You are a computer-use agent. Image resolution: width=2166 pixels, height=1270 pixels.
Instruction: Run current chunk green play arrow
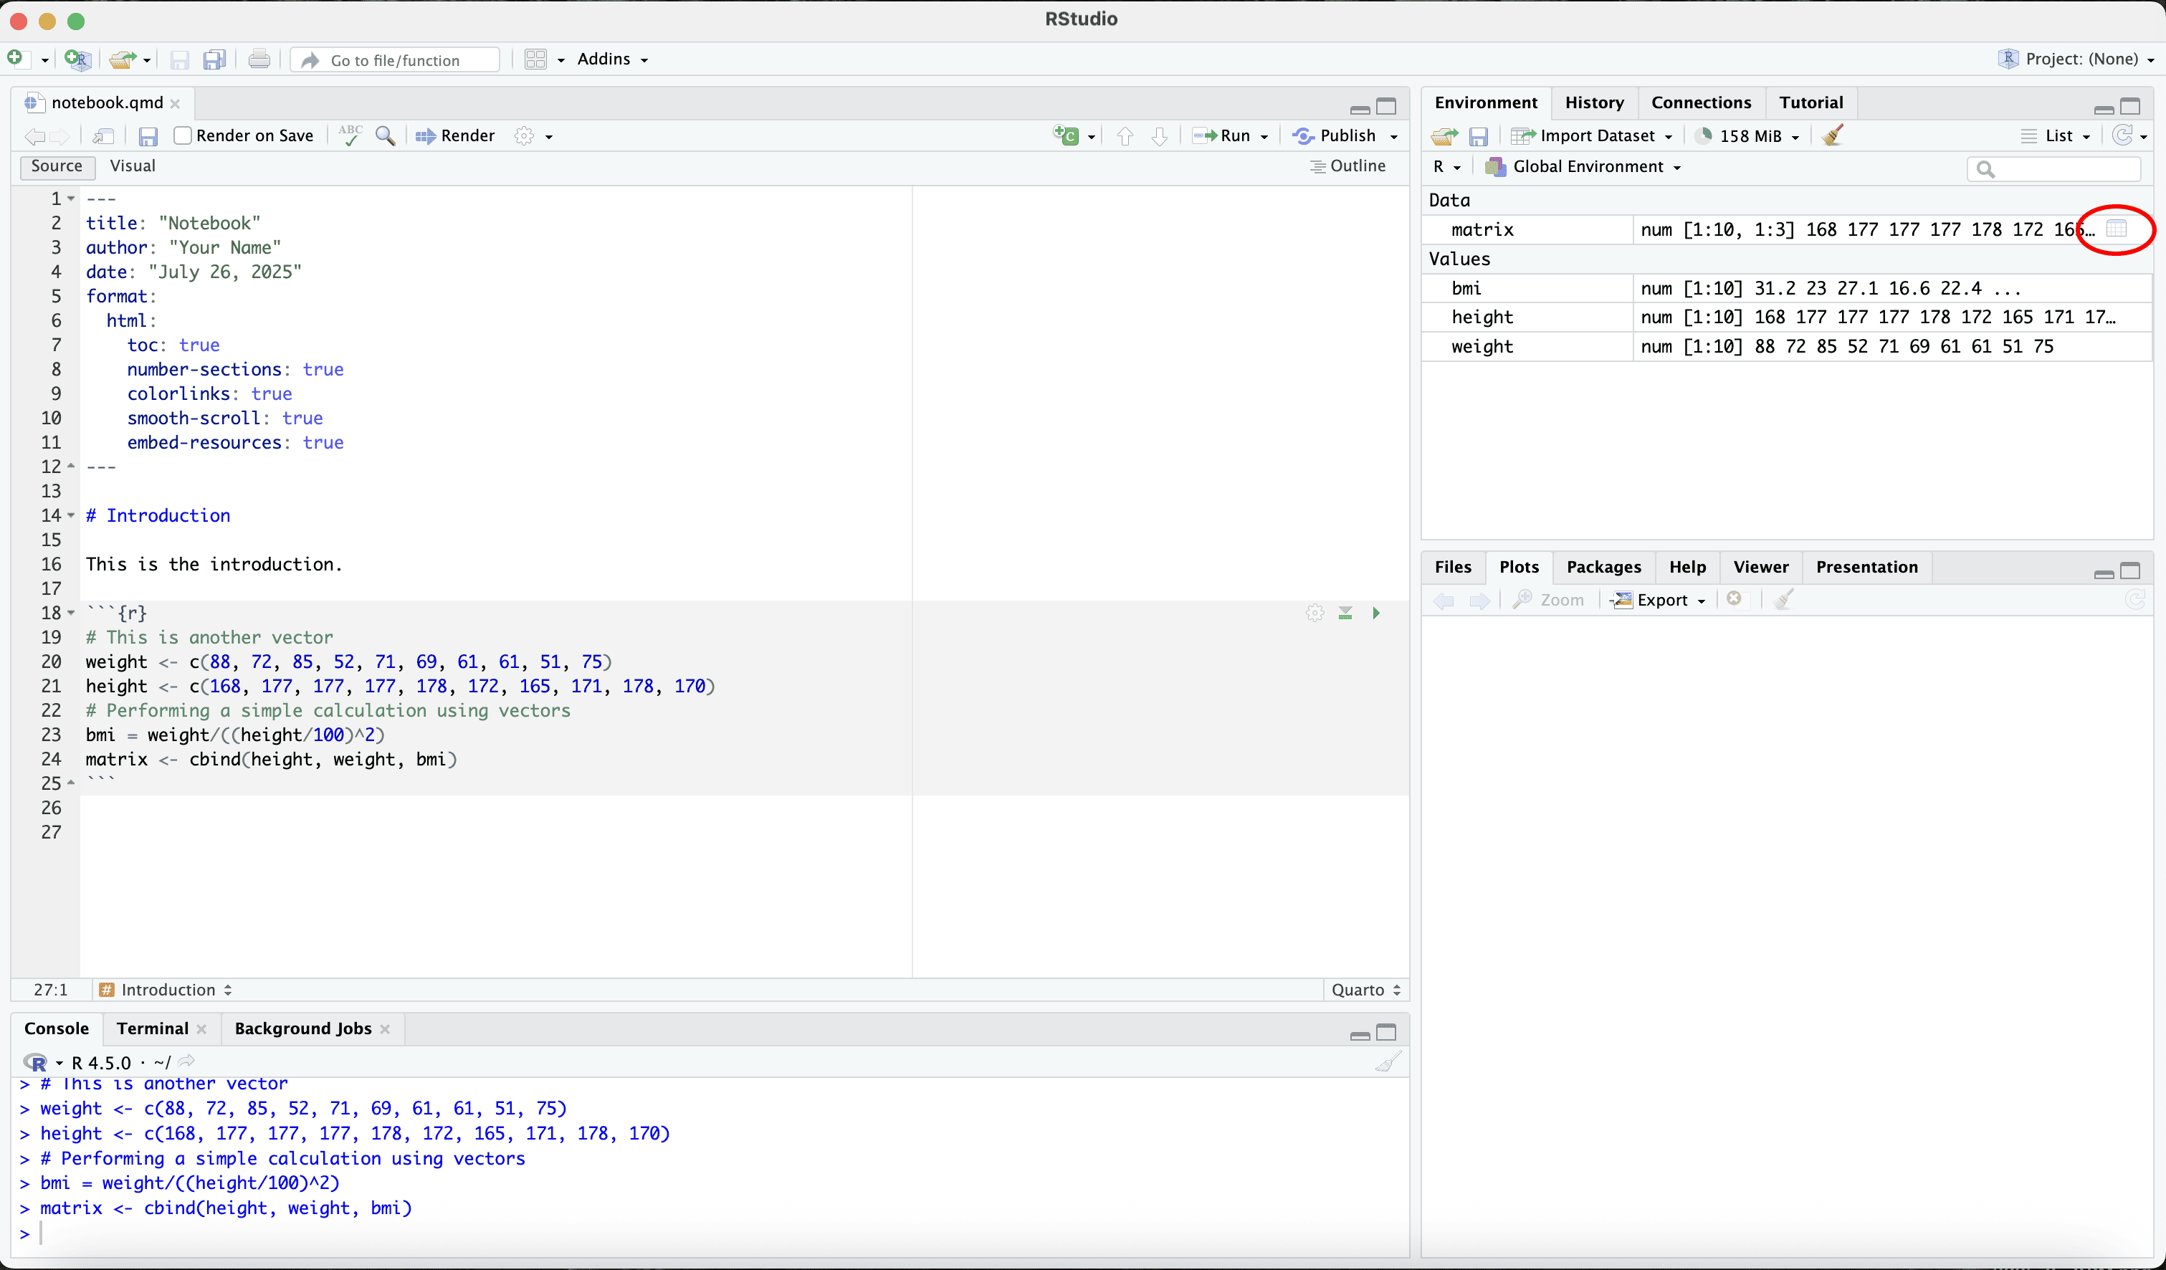click(x=1376, y=613)
